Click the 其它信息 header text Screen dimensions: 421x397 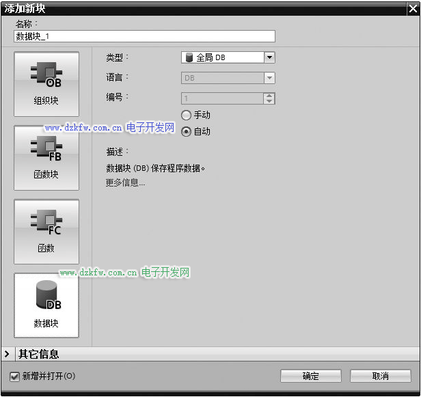click(39, 354)
